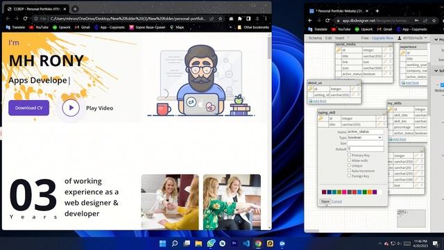Edit the link field pencil in social_media table
The width and height of the screenshot is (444, 250).
point(385,62)
